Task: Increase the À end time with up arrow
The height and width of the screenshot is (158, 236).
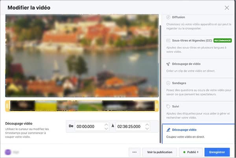Action: [x=147, y=125]
